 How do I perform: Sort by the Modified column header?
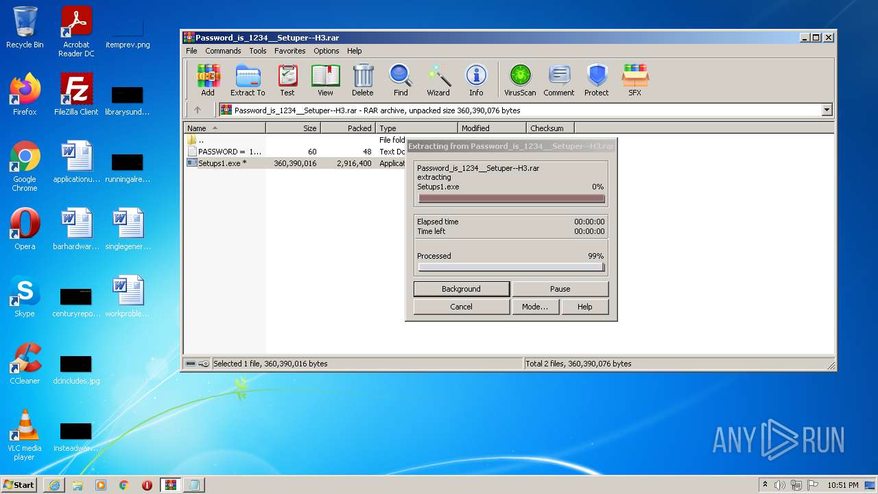(492, 128)
